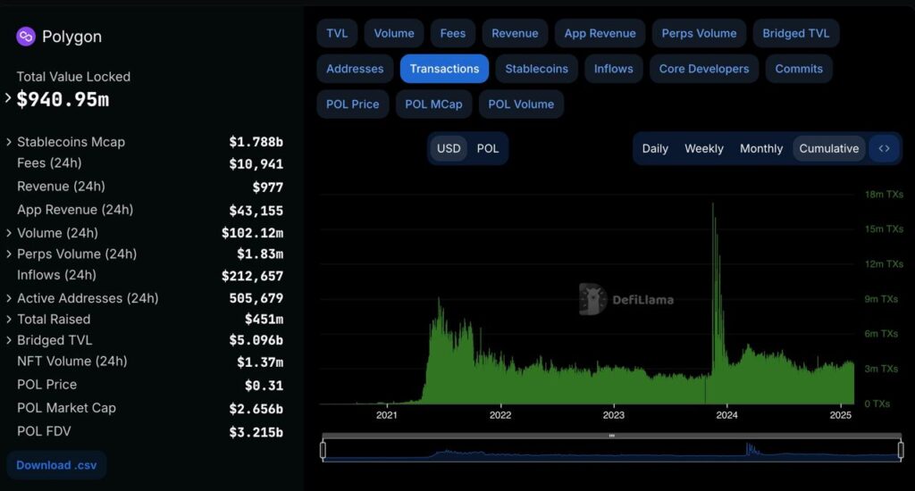Click the right range slider handle
The height and width of the screenshot is (491, 915).
[901, 450]
